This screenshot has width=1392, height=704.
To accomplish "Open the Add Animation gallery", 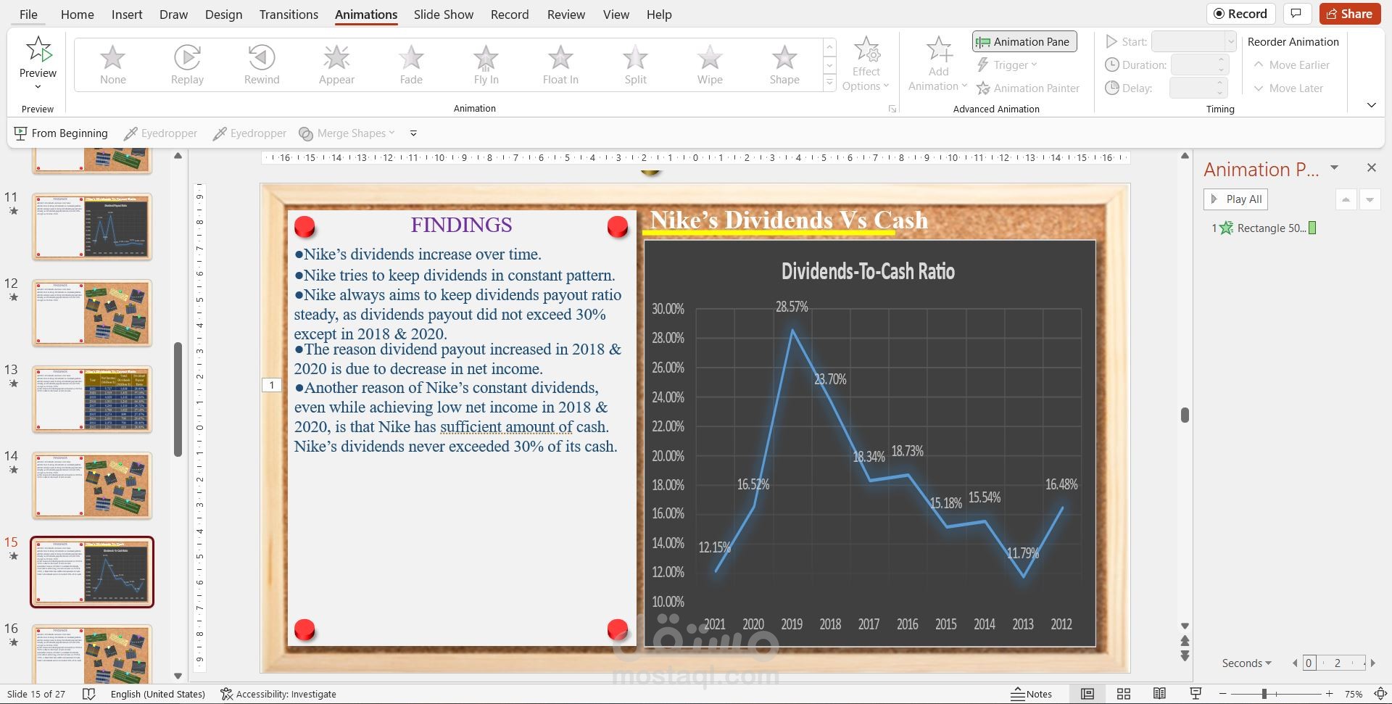I will coord(938,65).
